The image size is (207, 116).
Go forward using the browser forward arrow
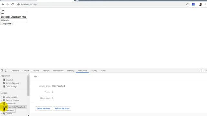click(x=7, y=4)
